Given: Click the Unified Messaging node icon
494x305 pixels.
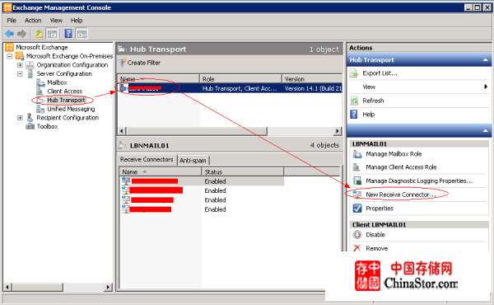Looking at the screenshot, I should click(x=40, y=109).
